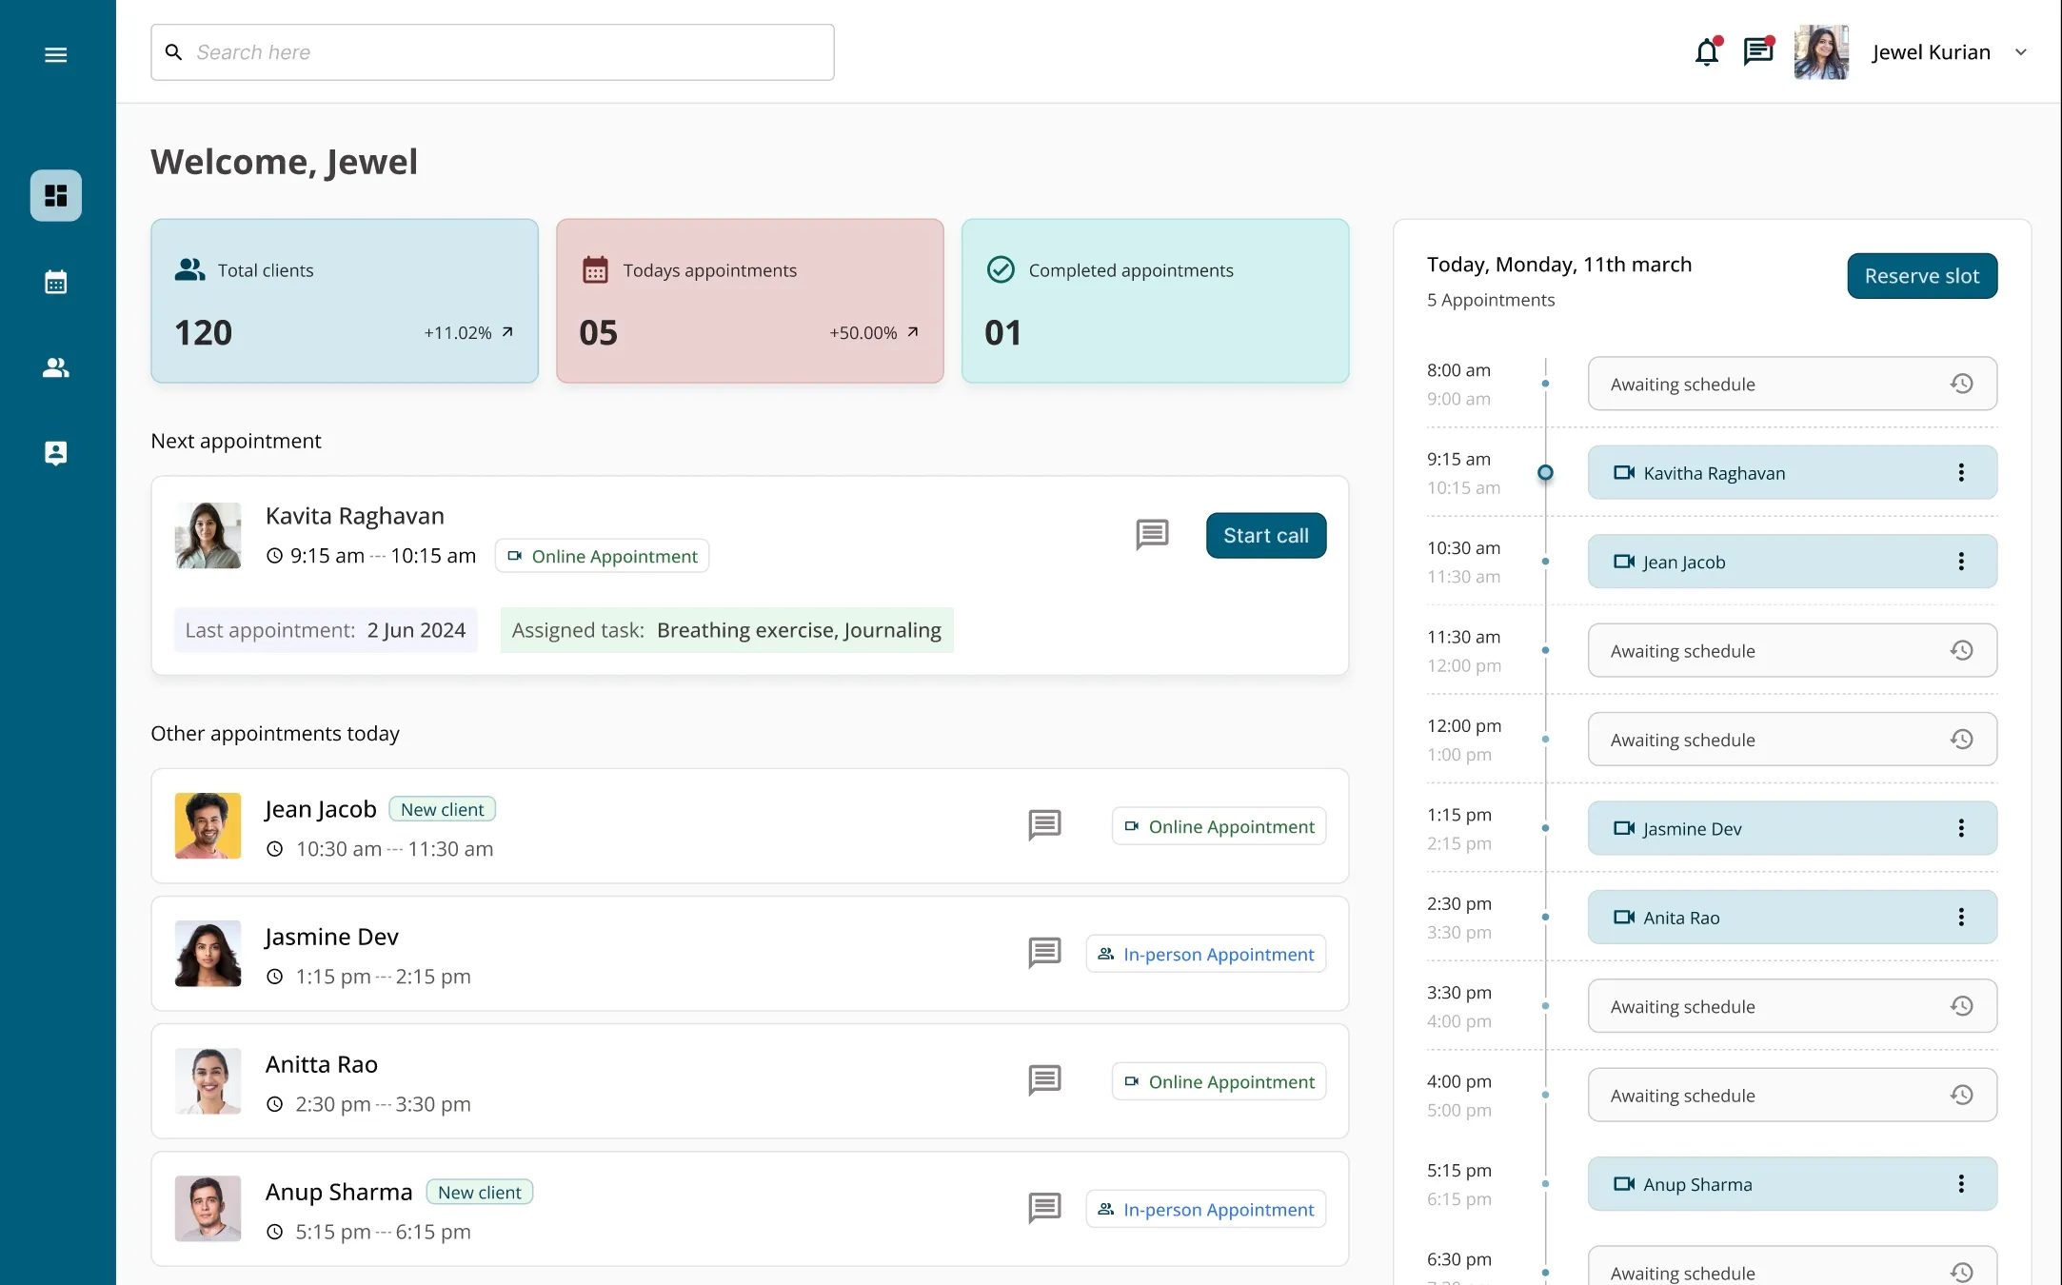This screenshot has width=2062, height=1285.
Task: Open the hamburger menu in sidebar
Action: [55, 54]
